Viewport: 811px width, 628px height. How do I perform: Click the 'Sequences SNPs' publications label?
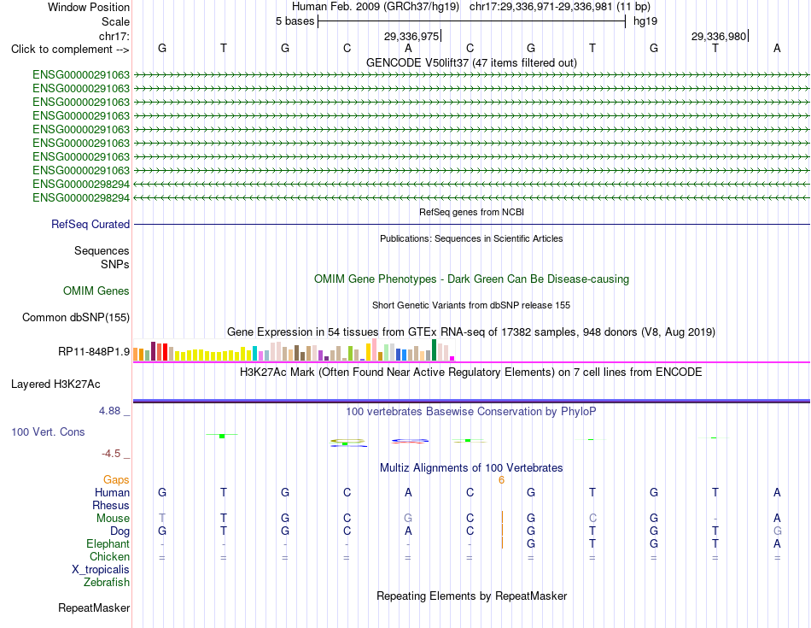(x=102, y=257)
